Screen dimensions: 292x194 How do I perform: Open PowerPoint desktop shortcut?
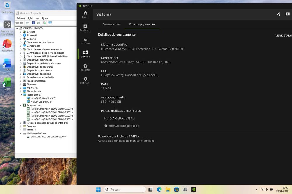tap(7, 45)
